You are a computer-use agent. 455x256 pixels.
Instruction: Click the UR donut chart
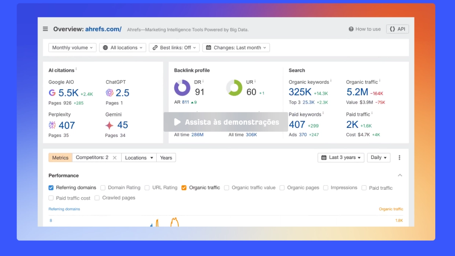(x=234, y=88)
